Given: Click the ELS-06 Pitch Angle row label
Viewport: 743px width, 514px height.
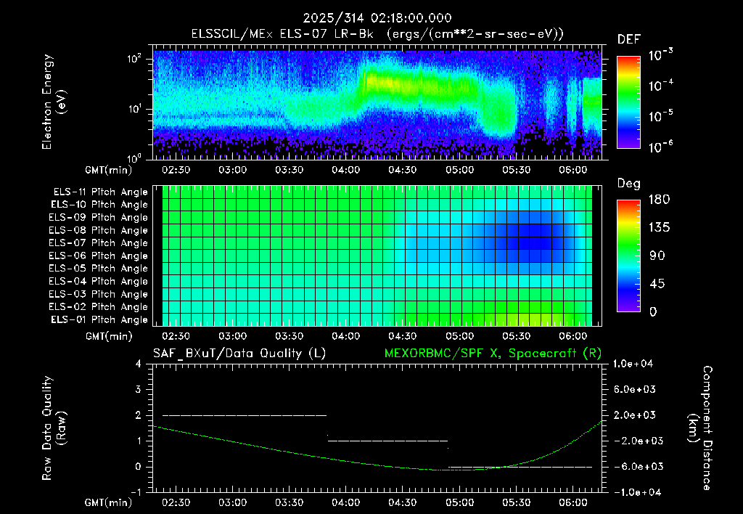Looking at the screenshot, I should [99, 256].
